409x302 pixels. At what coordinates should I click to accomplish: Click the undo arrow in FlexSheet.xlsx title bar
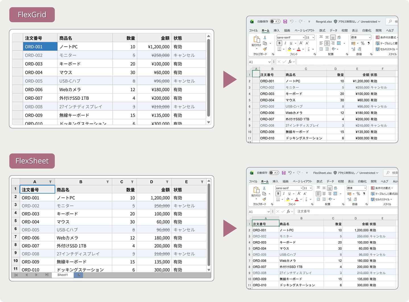[290, 173]
